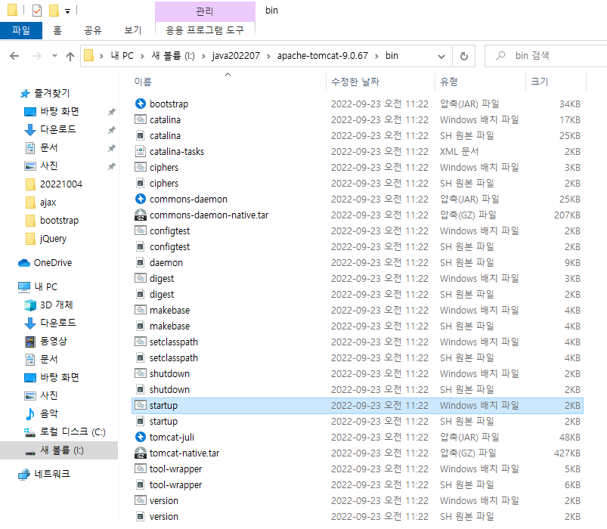Switch to the 홈 ribbon tab
Image resolution: width=607 pixels, height=529 pixels.
click(x=57, y=30)
